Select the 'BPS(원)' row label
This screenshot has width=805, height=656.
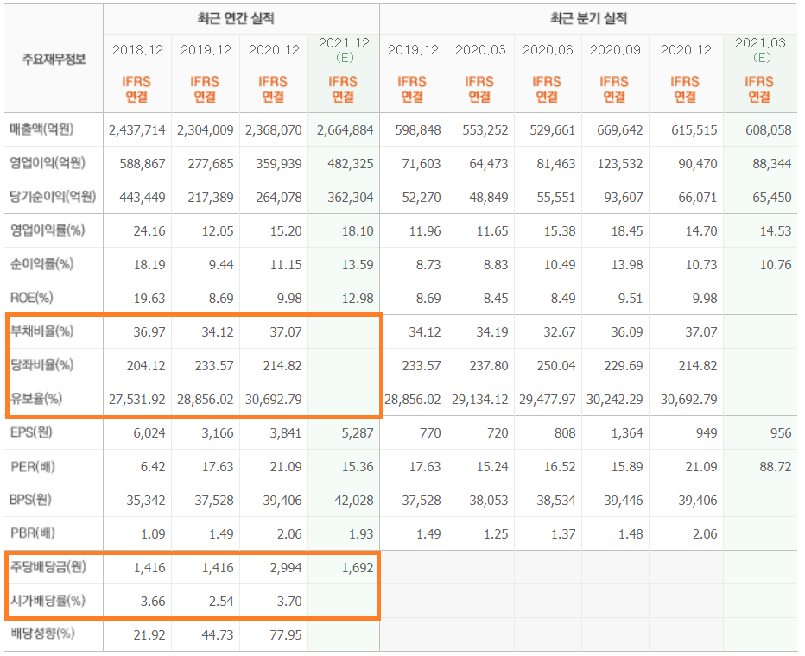click(x=31, y=500)
